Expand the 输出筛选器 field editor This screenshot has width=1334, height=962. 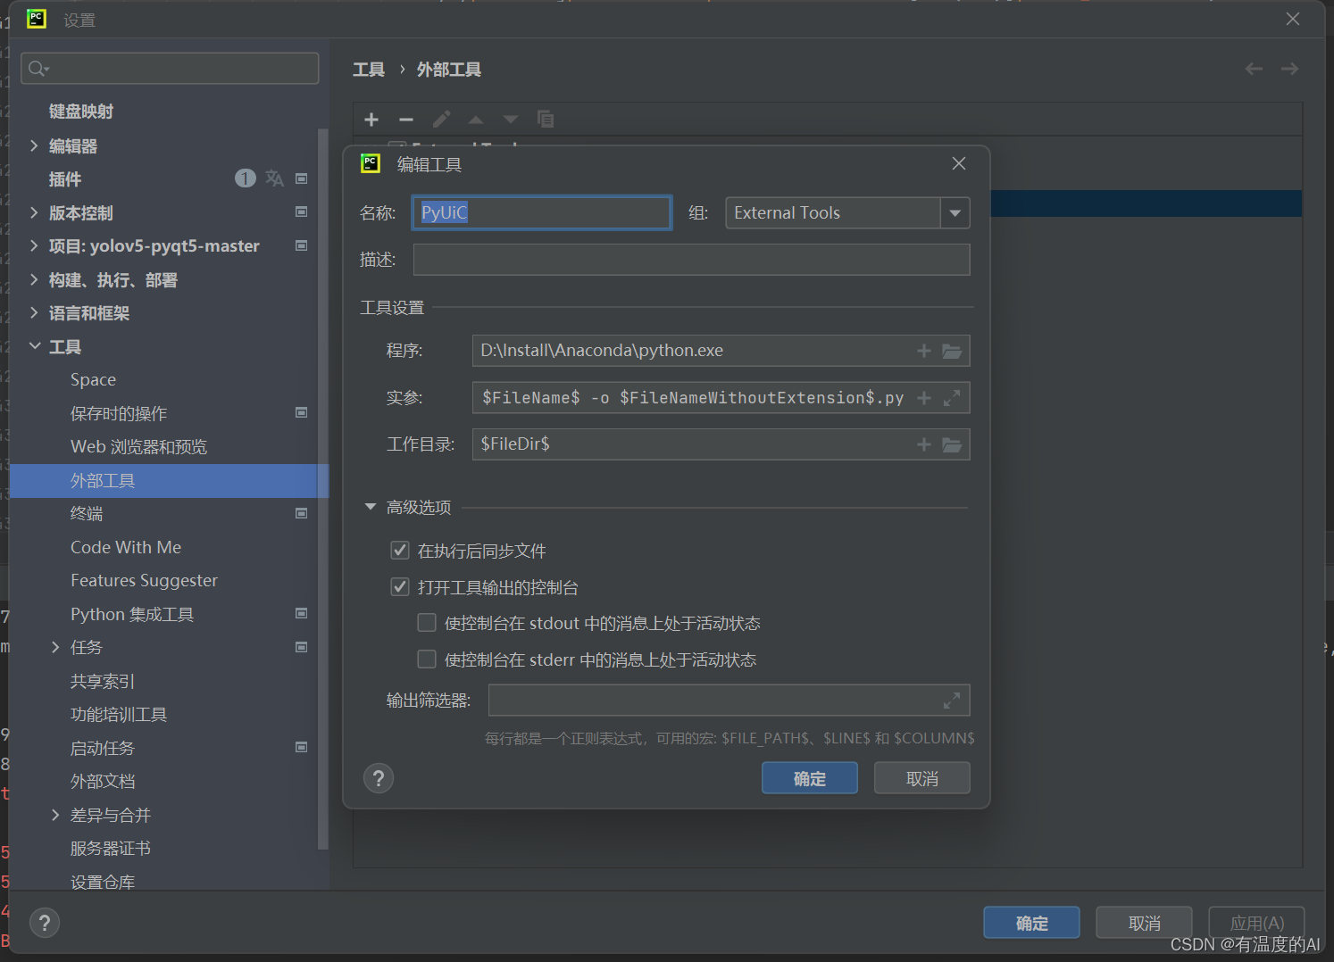[952, 701]
